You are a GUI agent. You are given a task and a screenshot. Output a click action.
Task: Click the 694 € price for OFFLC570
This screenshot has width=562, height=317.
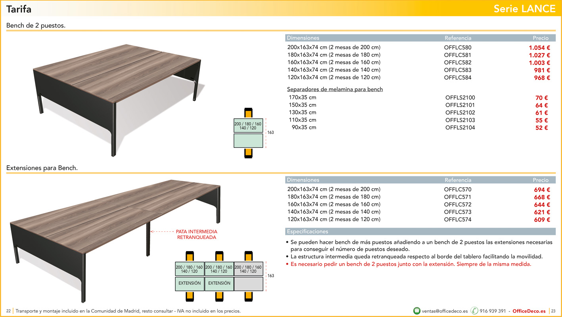pos(542,190)
